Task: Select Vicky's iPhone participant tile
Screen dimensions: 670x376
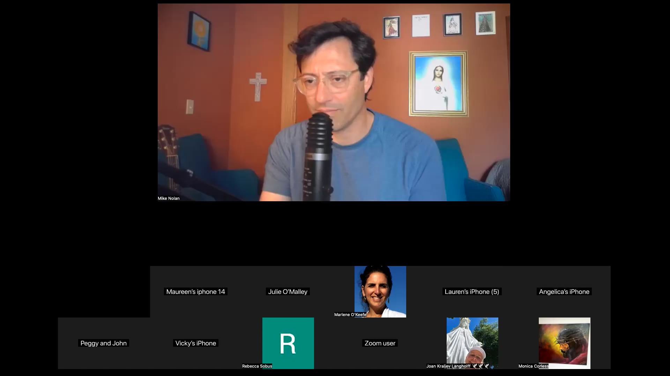Action: pyautogui.click(x=195, y=343)
